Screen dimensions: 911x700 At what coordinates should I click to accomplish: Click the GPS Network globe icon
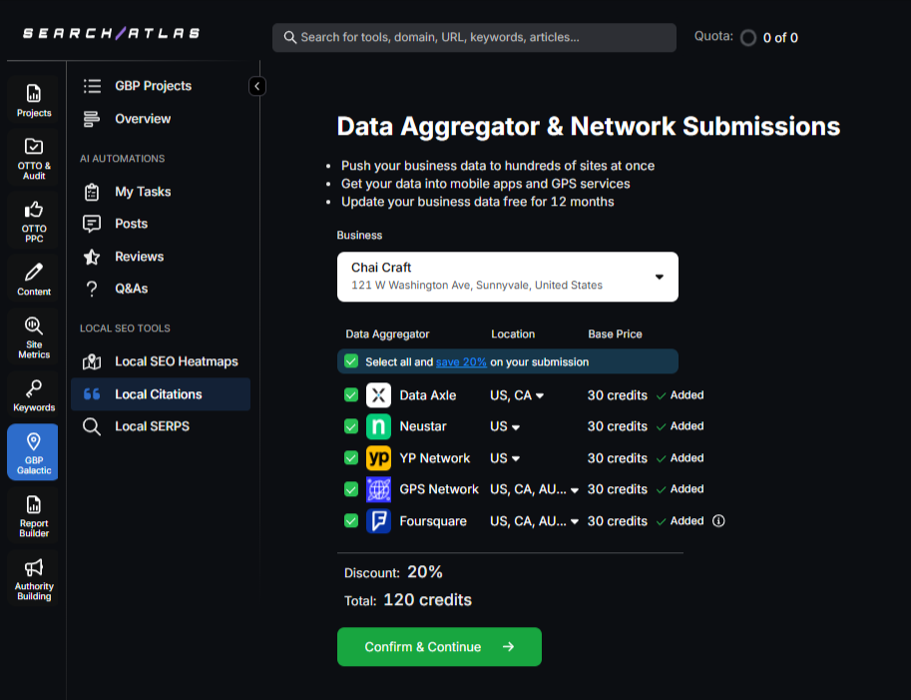coord(378,489)
